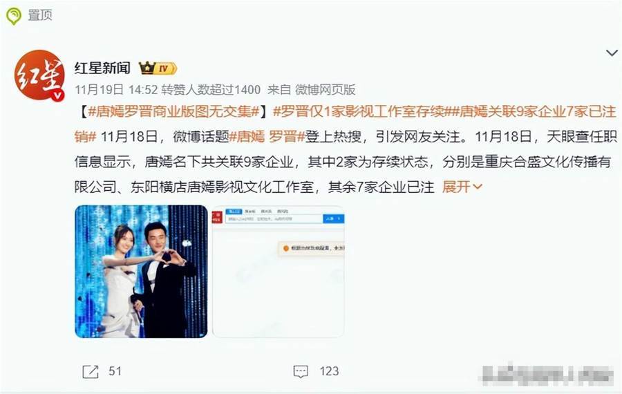622x394 pixels.
Task: Click the comment count 123
Action: click(329, 371)
